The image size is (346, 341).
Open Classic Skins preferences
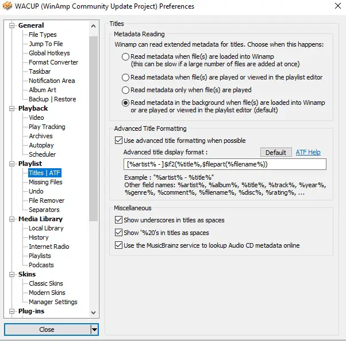point(46,283)
